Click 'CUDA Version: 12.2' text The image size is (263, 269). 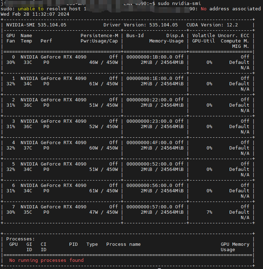[212, 25]
